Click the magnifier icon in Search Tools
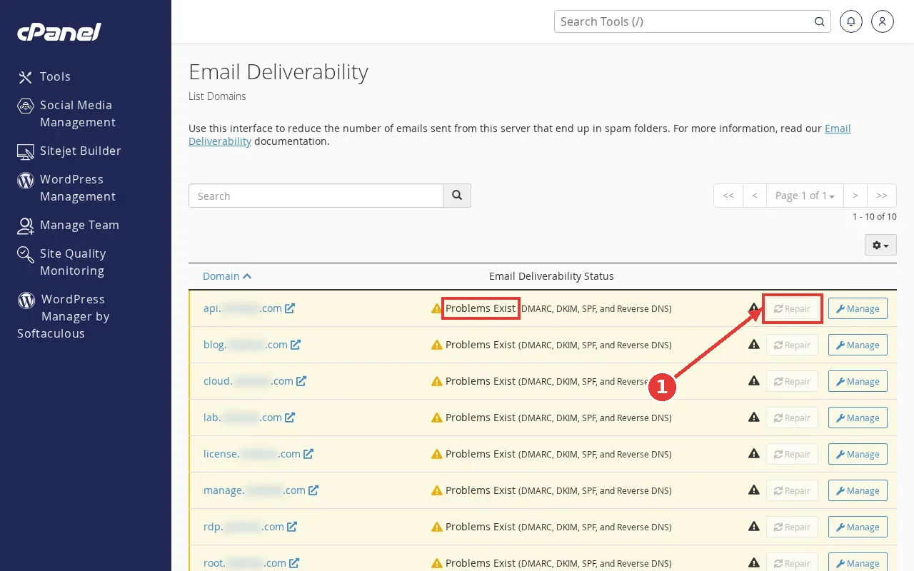 820,21
